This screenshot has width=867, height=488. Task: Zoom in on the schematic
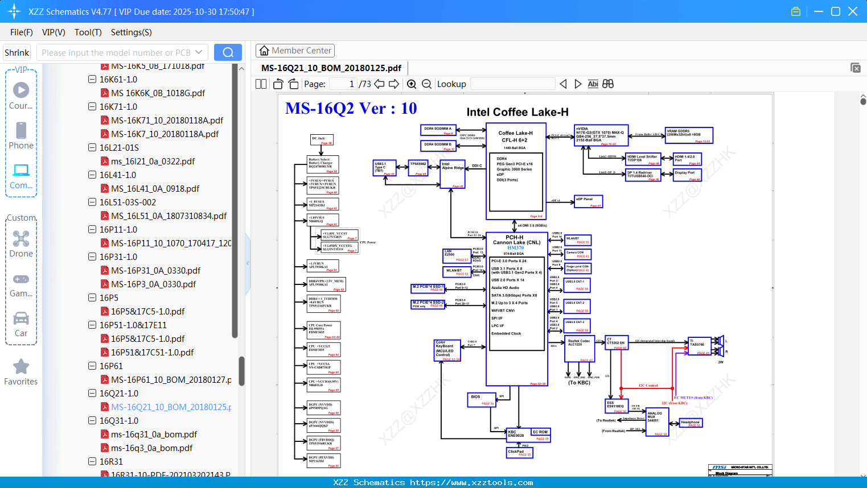click(412, 84)
